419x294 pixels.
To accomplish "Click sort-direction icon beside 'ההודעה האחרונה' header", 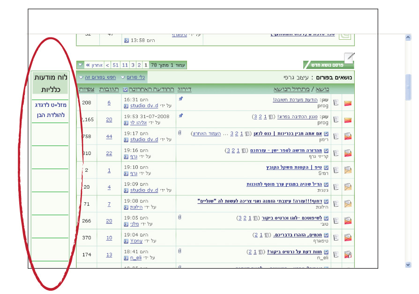I will click(x=125, y=89).
